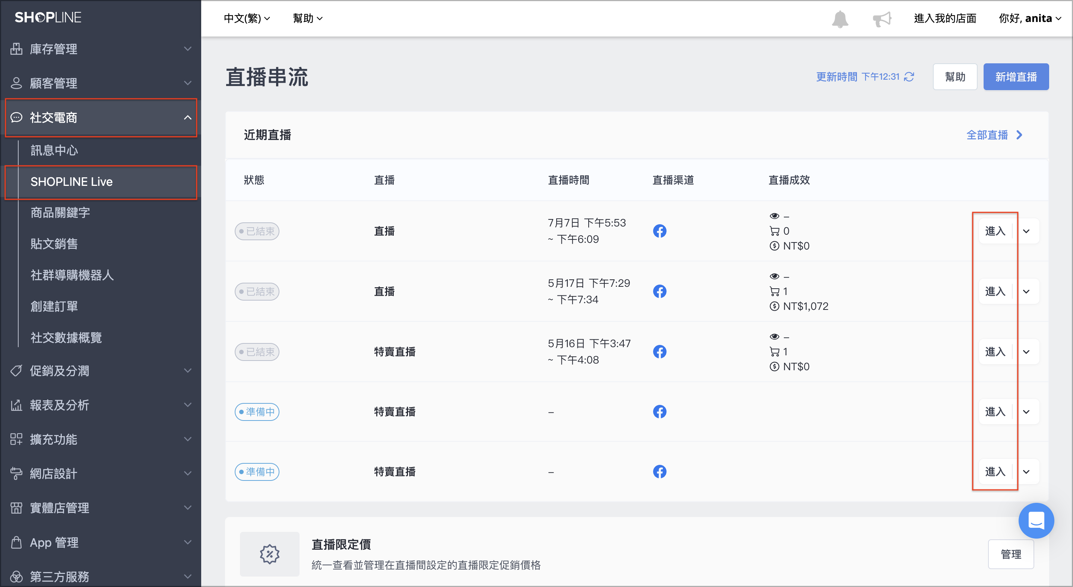Image resolution: width=1073 pixels, height=587 pixels.
Task: Click 進入 for the 7月7日 broadcast
Action: 995,231
